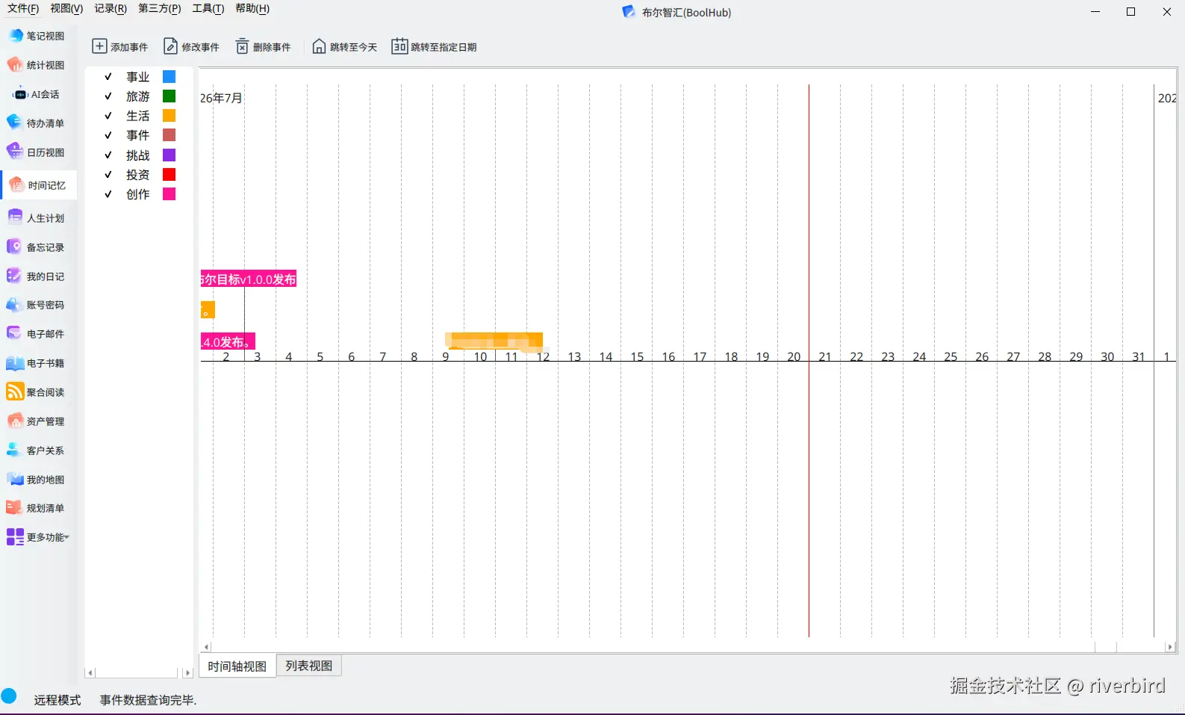Screen dimensions: 1185x715
Task: Uncheck the 旅游 category checkmark
Action: pos(108,96)
